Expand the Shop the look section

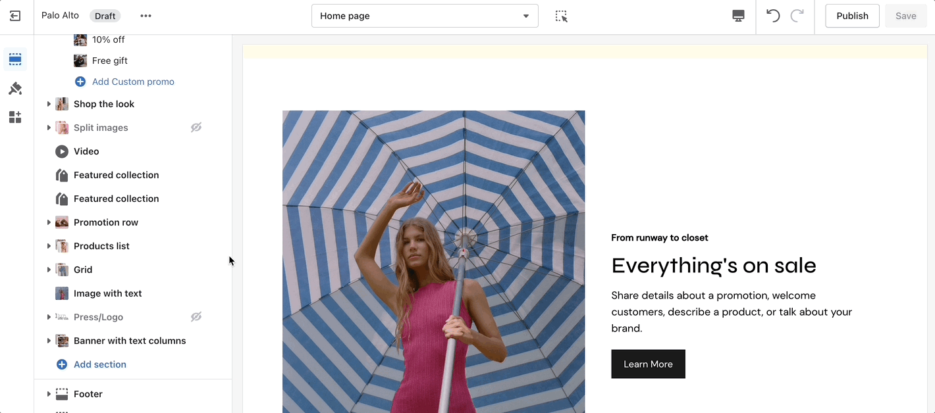tap(49, 104)
